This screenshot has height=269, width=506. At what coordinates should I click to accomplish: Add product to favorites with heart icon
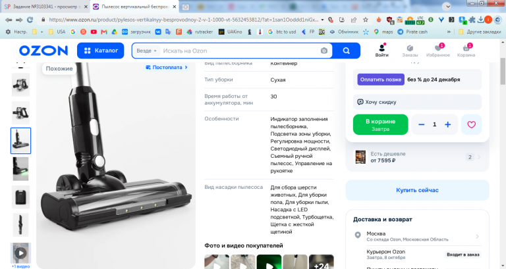coord(472,125)
